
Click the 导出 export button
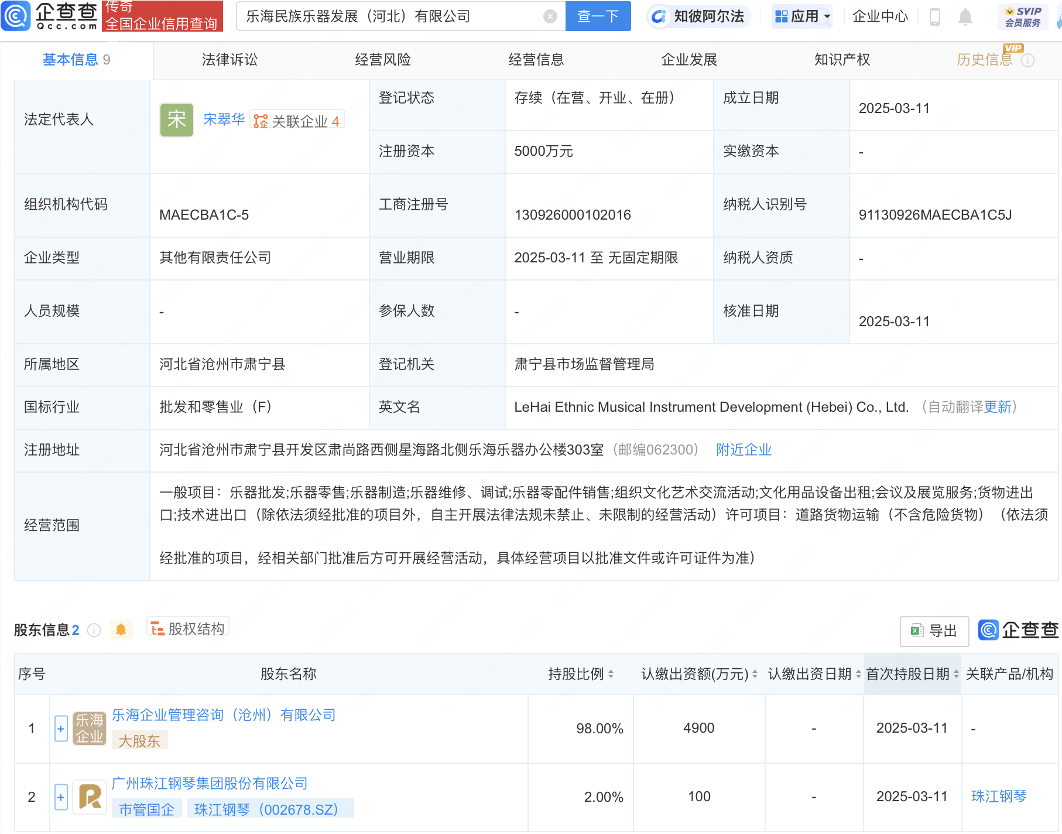tap(934, 631)
